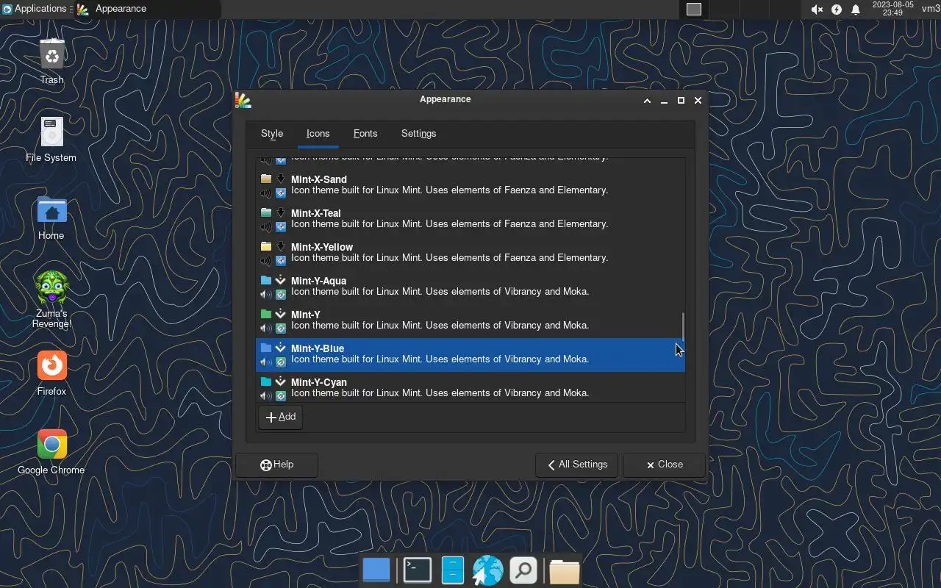Click the teal folder preview icon of Mint-X-Teal

(266, 212)
